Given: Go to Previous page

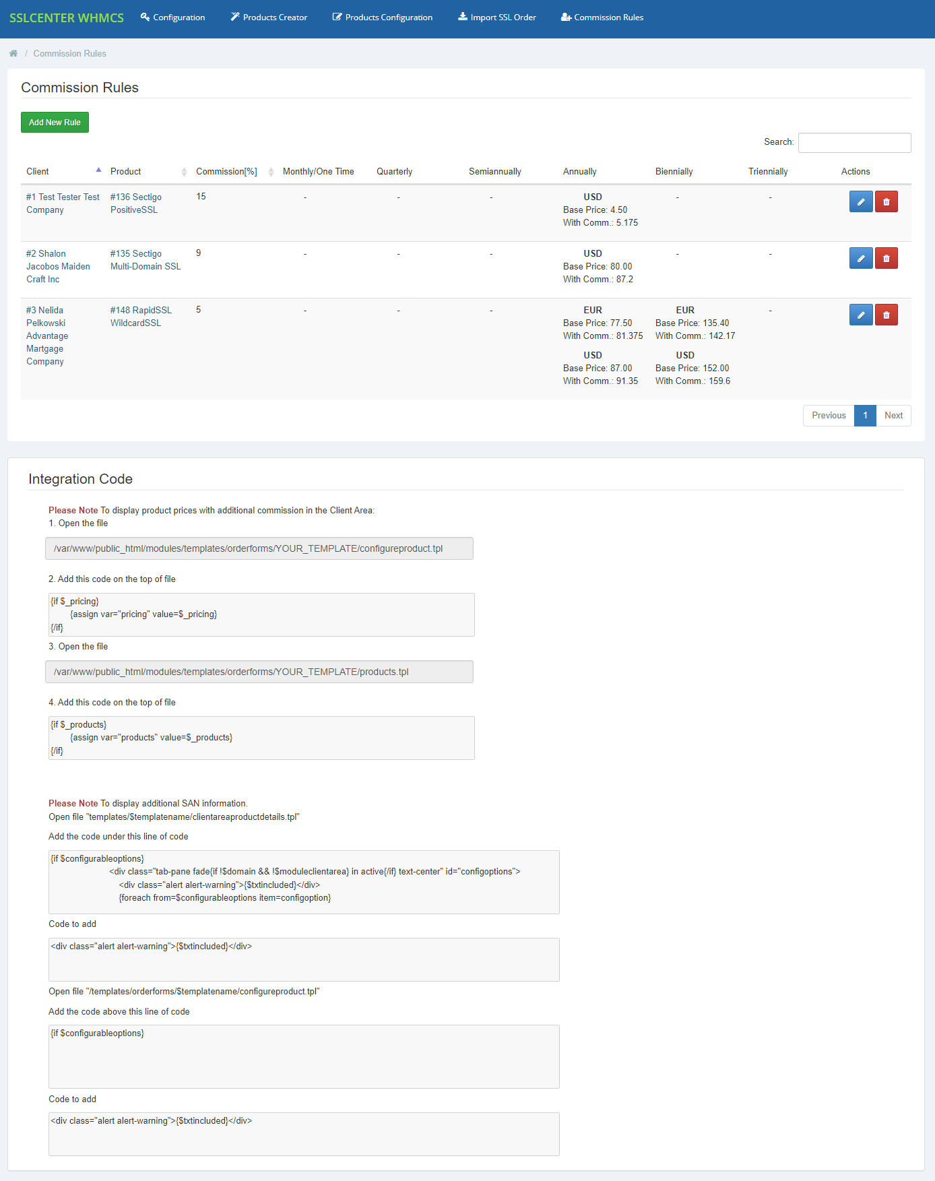Looking at the screenshot, I should pos(829,416).
